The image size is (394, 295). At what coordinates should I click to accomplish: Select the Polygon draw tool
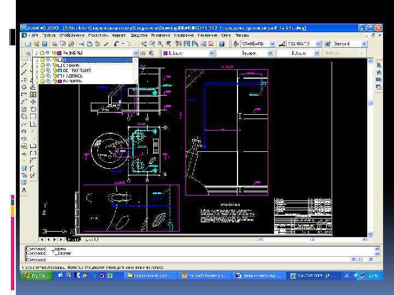point(24,87)
